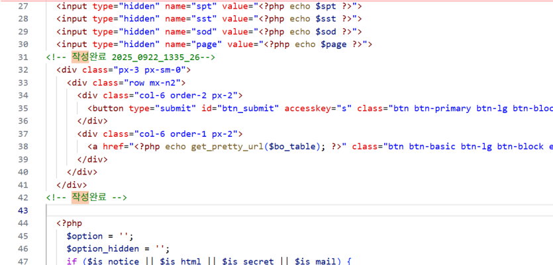Click highlighted 작성 on line 42
The image size is (553, 265).
pyautogui.click(x=81, y=198)
